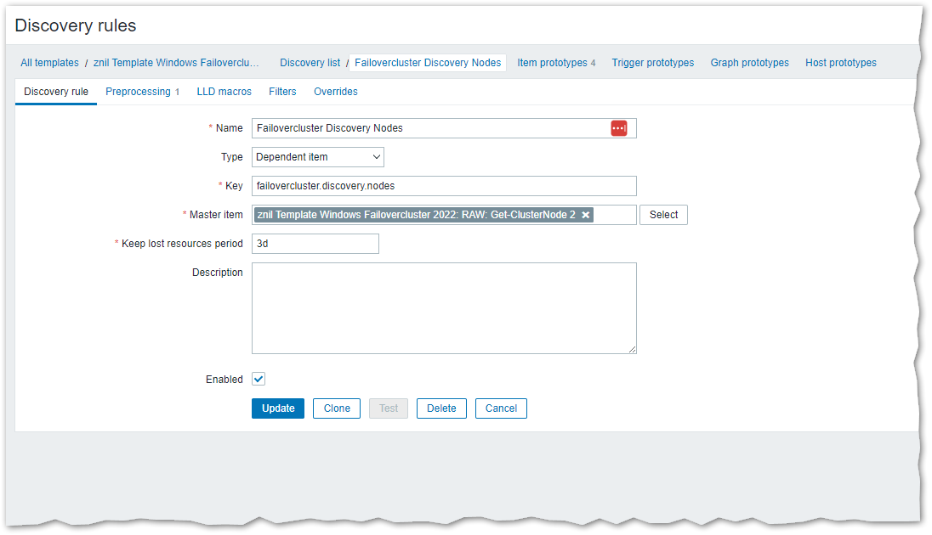Click into the Key input field

tap(443, 186)
